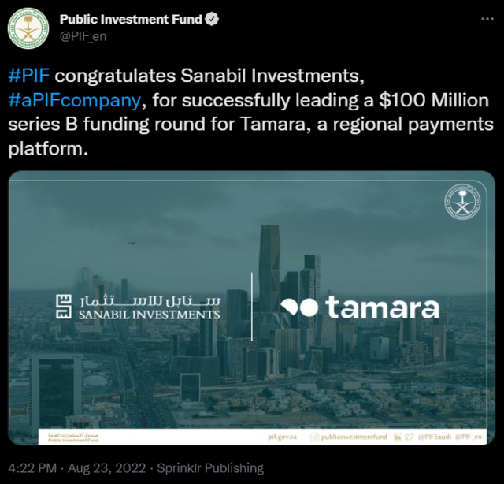The image size is (504, 484).
Task: Click the Instagram icon in image footer
Action: 314,437
